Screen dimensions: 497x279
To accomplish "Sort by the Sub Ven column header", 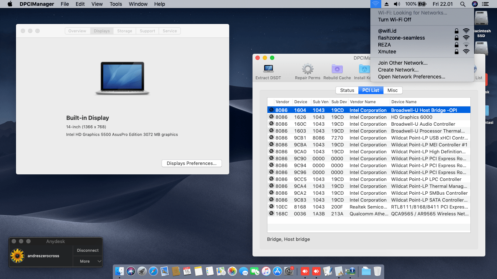I will click(321, 102).
